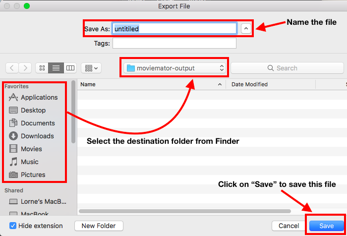Switch to list view
Viewport: 347px width, 236px height.
click(56, 68)
